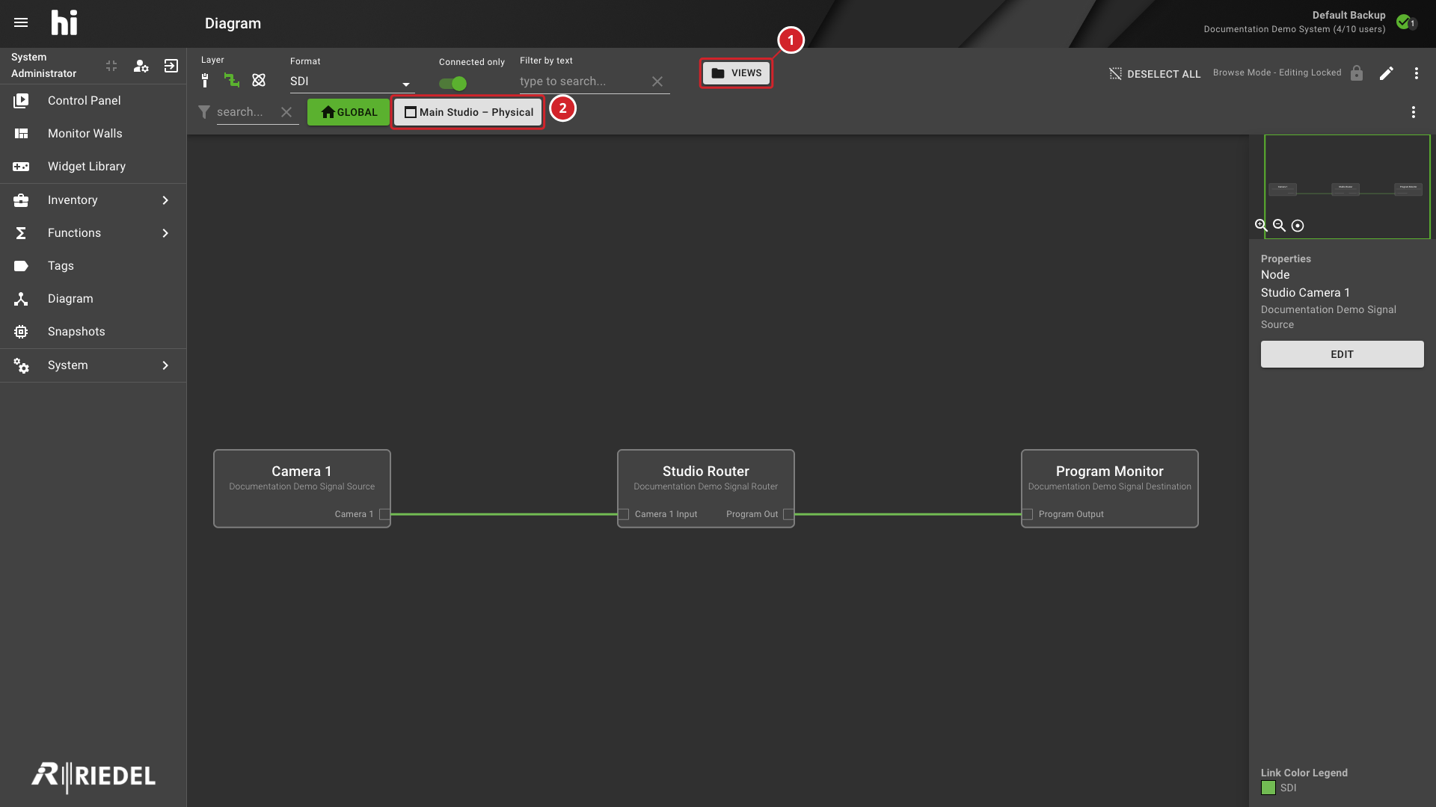
Task: Click Program Output port on Program Monitor
Action: coord(1027,514)
